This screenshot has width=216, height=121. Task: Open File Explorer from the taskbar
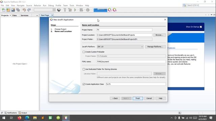coord(35,118)
